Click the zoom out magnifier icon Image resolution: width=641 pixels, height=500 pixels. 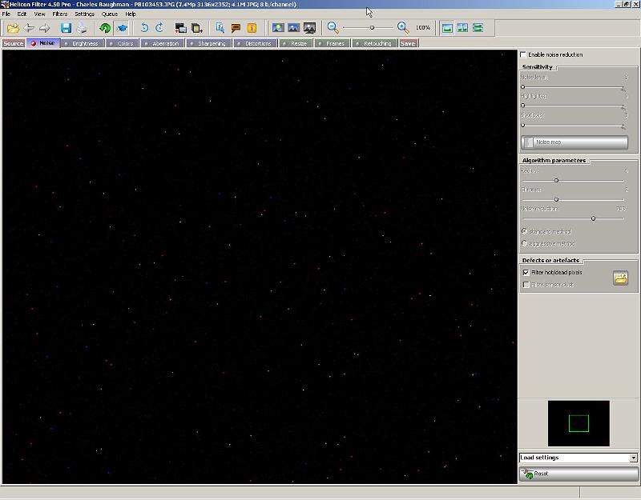tap(333, 28)
